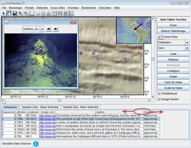Open the Help menu

pyautogui.click(x=117, y=8)
